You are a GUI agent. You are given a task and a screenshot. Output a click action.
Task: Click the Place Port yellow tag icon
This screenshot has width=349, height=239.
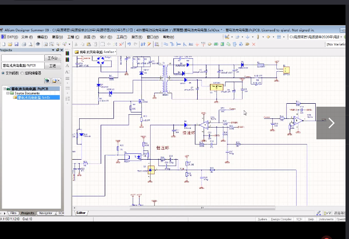[x=247, y=44]
